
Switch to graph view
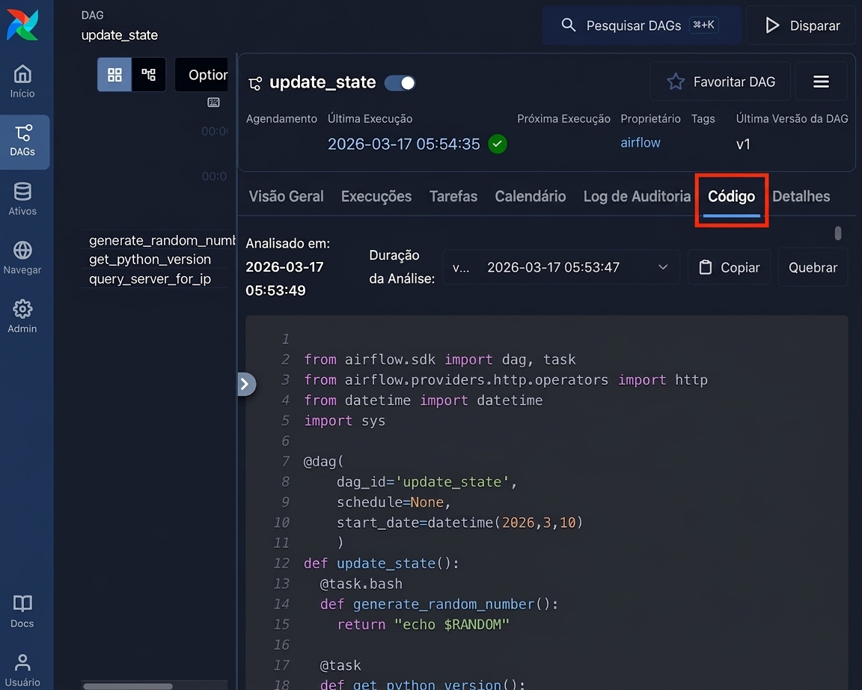coord(148,74)
